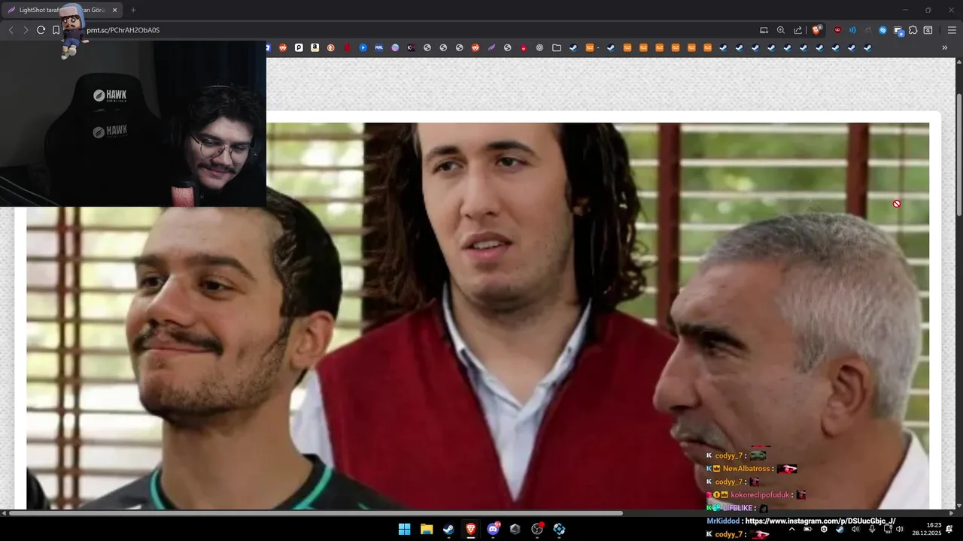The image size is (963, 541).
Task: Go back to the previous page
Action: coord(11,30)
